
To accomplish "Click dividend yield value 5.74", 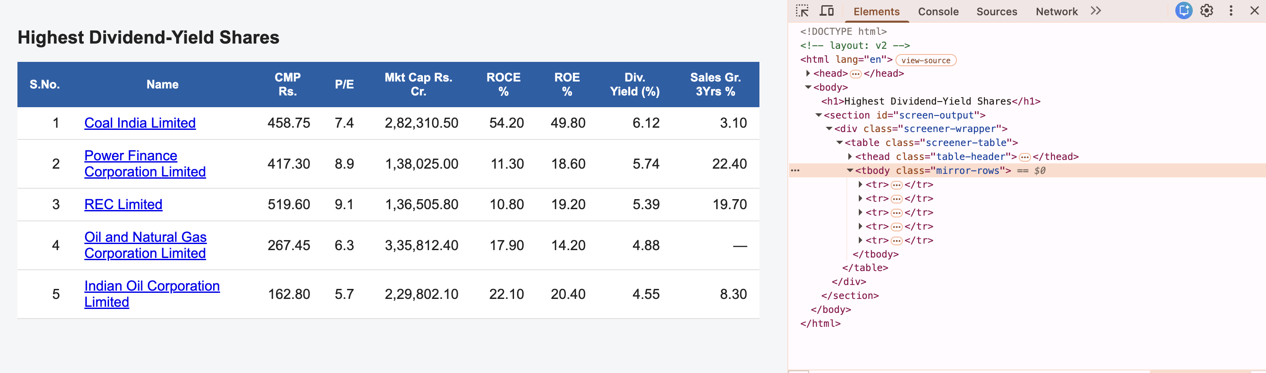I will 646,164.
